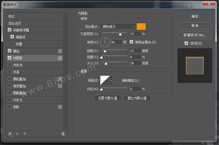This screenshot has width=219, height=145.
Task: Adjust the 不透明度 opacity slider handle
Action: (x=120, y=34)
